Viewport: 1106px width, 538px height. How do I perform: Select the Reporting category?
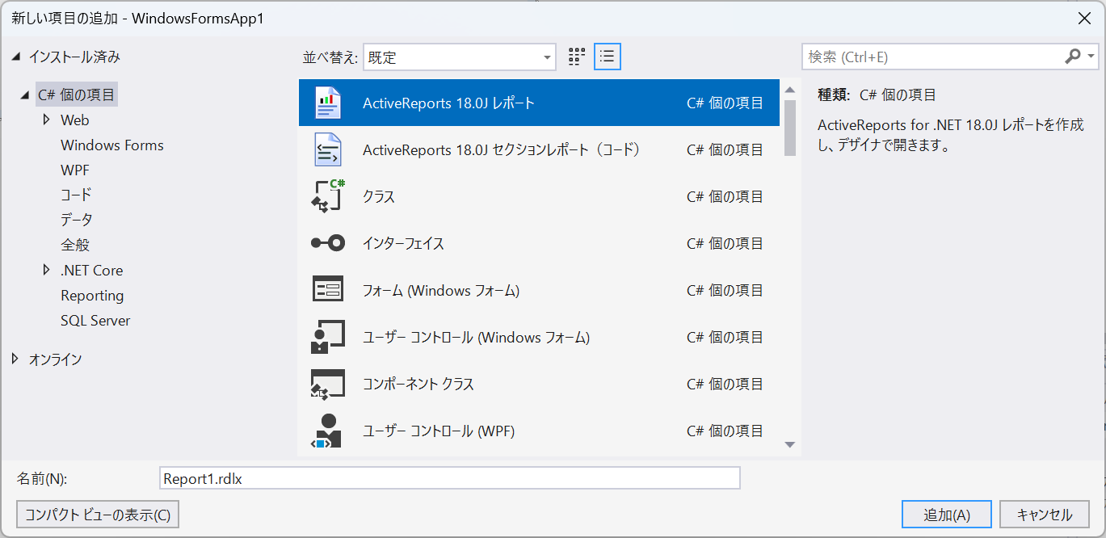(92, 296)
